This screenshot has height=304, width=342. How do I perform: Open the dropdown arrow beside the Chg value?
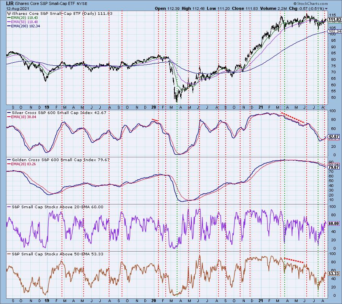pyautogui.click(x=326, y=9)
